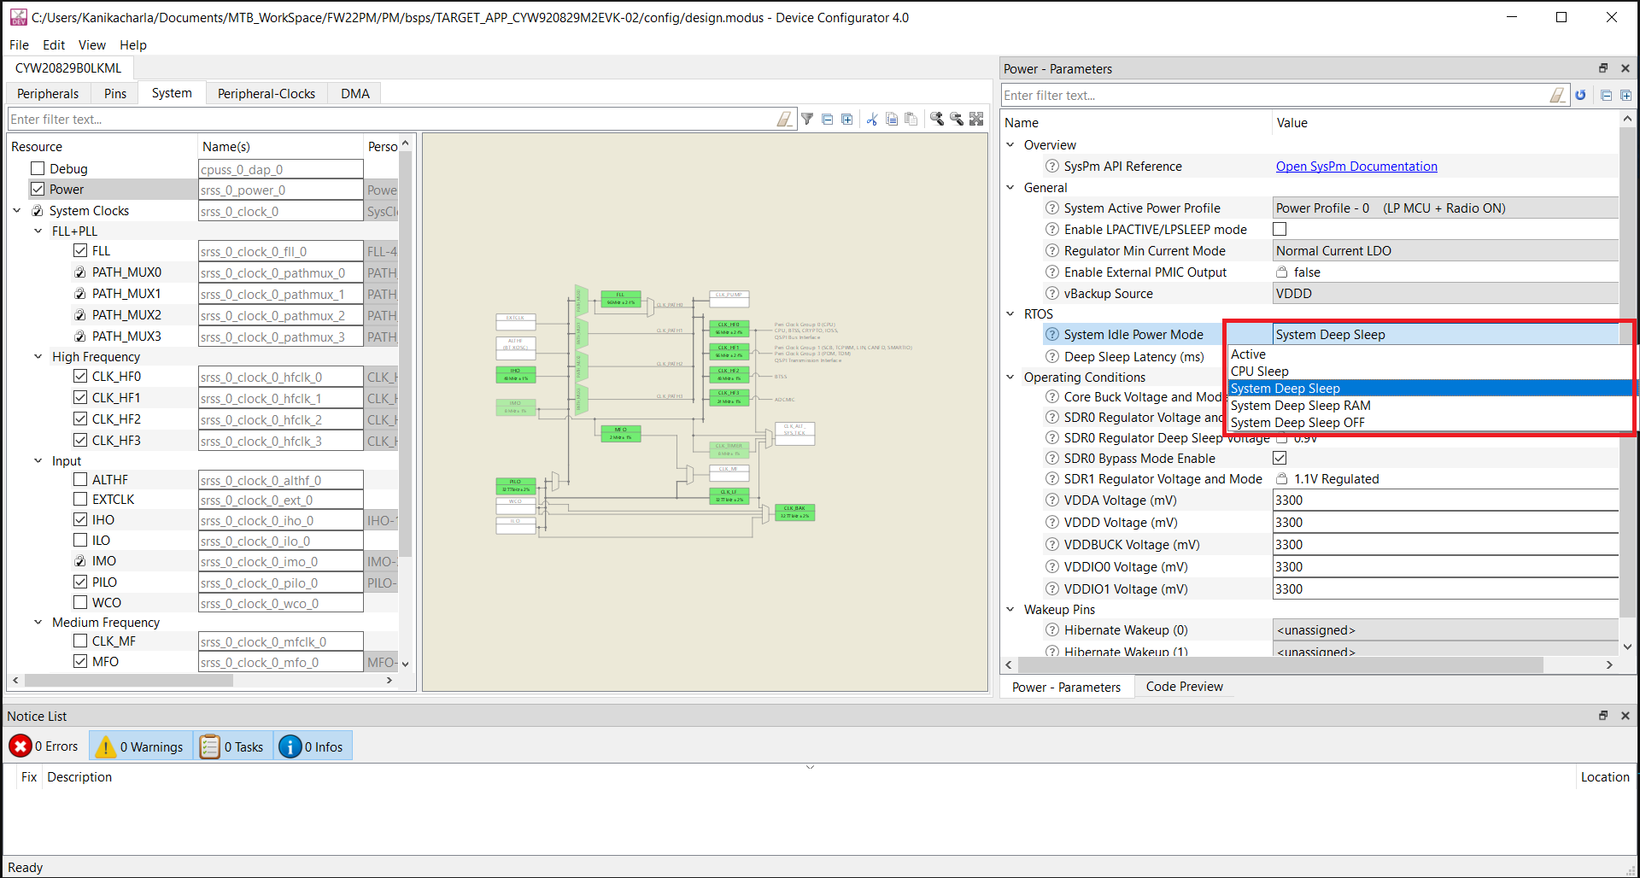Switch to the DMA tab
The height and width of the screenshot is (878, 1640).
[x=355, y=93]
